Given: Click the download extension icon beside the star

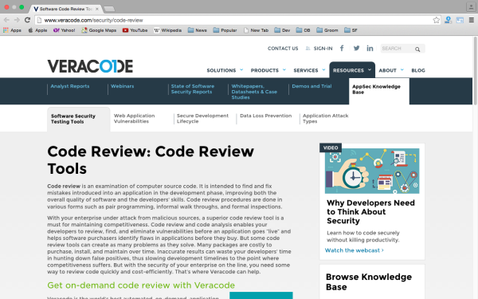Looking at the screenshot, I should coord(448,20).
